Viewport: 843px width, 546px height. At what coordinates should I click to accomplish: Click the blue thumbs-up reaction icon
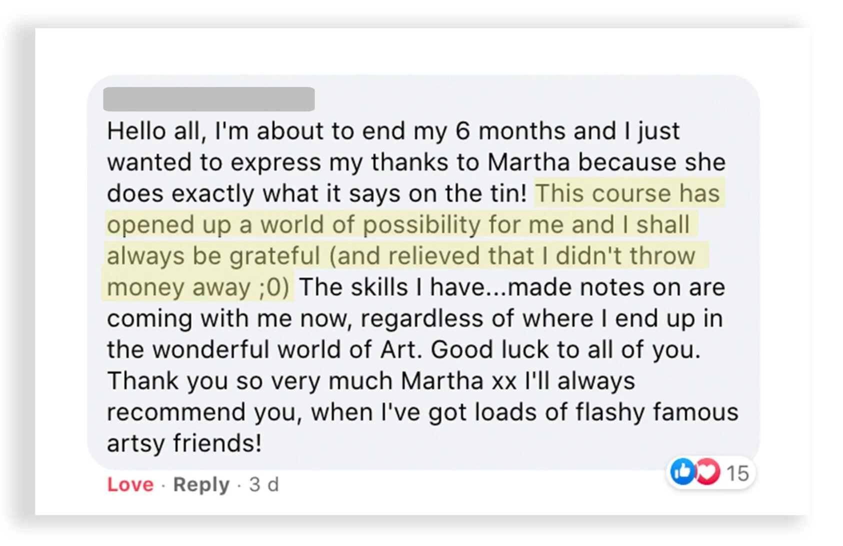[682, 472]
